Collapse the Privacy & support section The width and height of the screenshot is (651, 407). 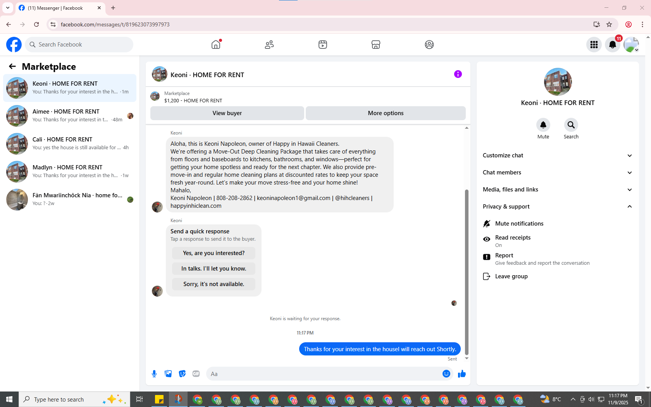pos(558,207)
